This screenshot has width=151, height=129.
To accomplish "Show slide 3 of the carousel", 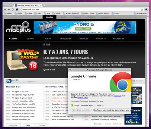I will click(x=49, y=45).
